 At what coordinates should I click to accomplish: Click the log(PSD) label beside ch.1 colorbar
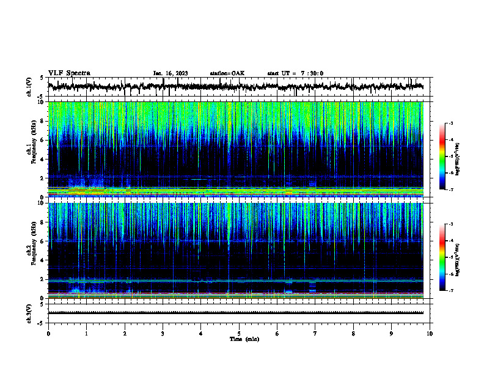[x=457, y=159]
